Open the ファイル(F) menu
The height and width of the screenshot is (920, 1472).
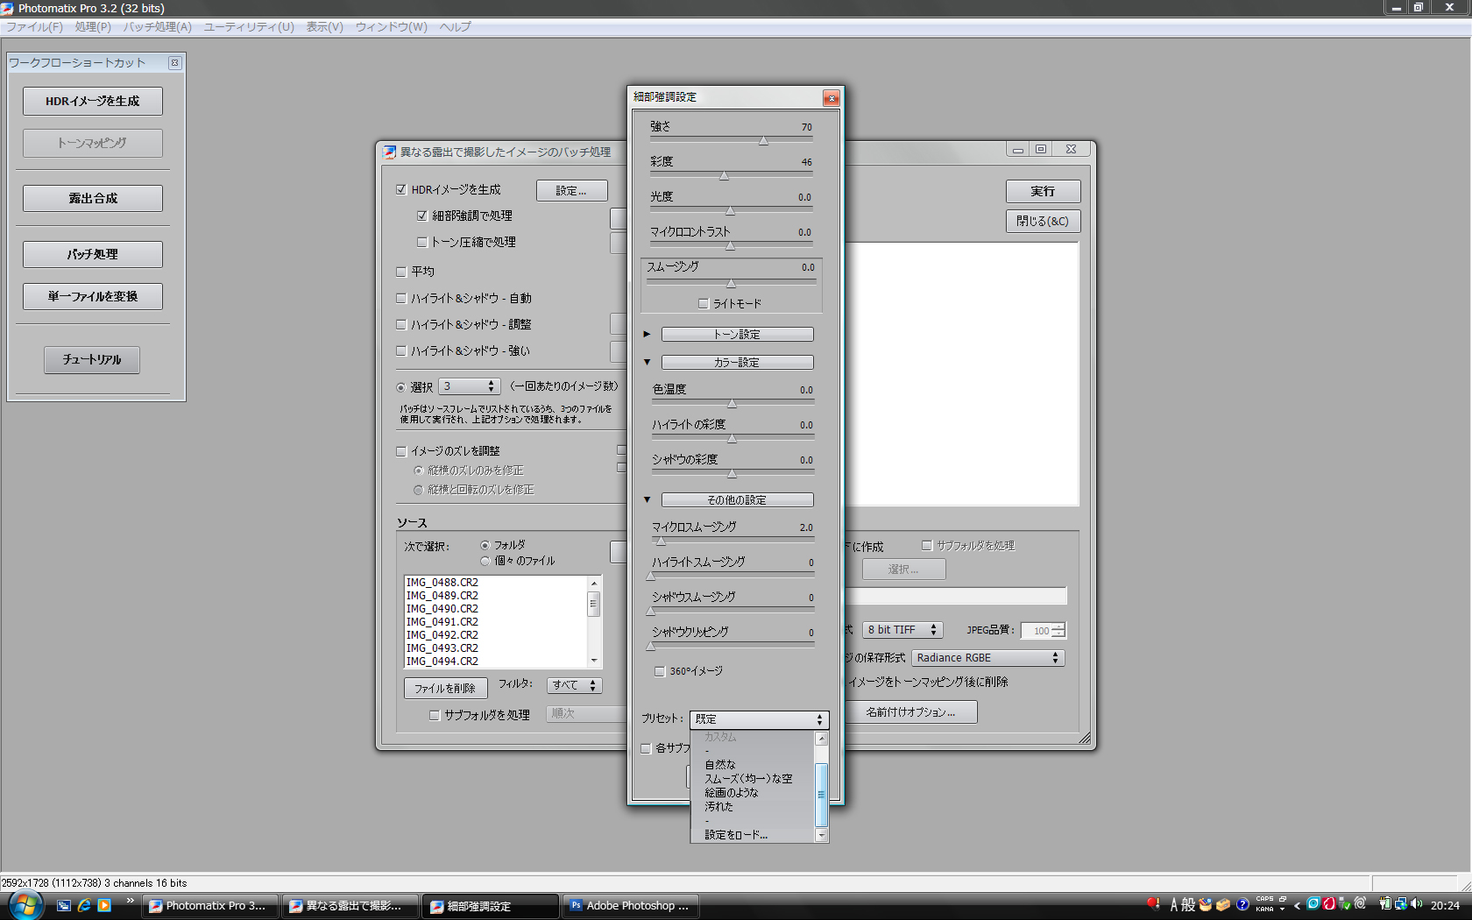click(34, 27)
